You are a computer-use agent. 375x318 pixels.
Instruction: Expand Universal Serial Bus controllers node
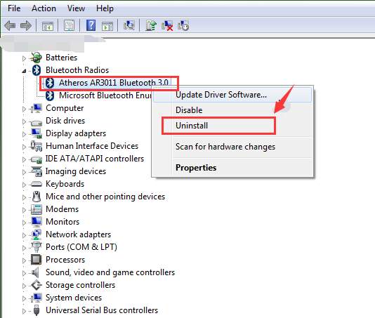pos(24,311)
